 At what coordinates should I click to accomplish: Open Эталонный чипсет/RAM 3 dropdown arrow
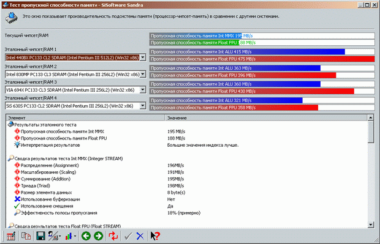click(x=143, y=90)
